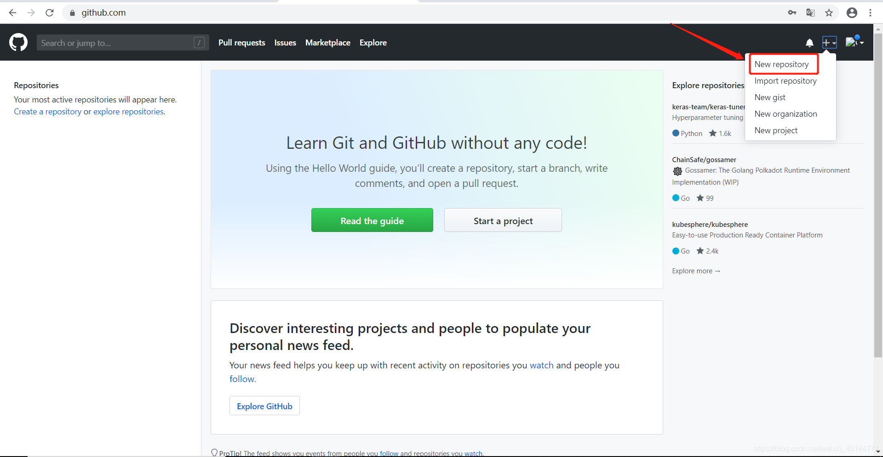This screenshot has width=883, height=457.
Task: Click the star icon next to 1.6k
Action: click(x=713, y=133)
